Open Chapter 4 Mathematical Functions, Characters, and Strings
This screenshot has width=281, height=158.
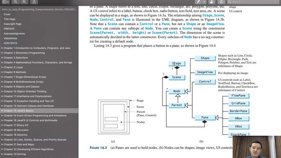coord(38,62)
